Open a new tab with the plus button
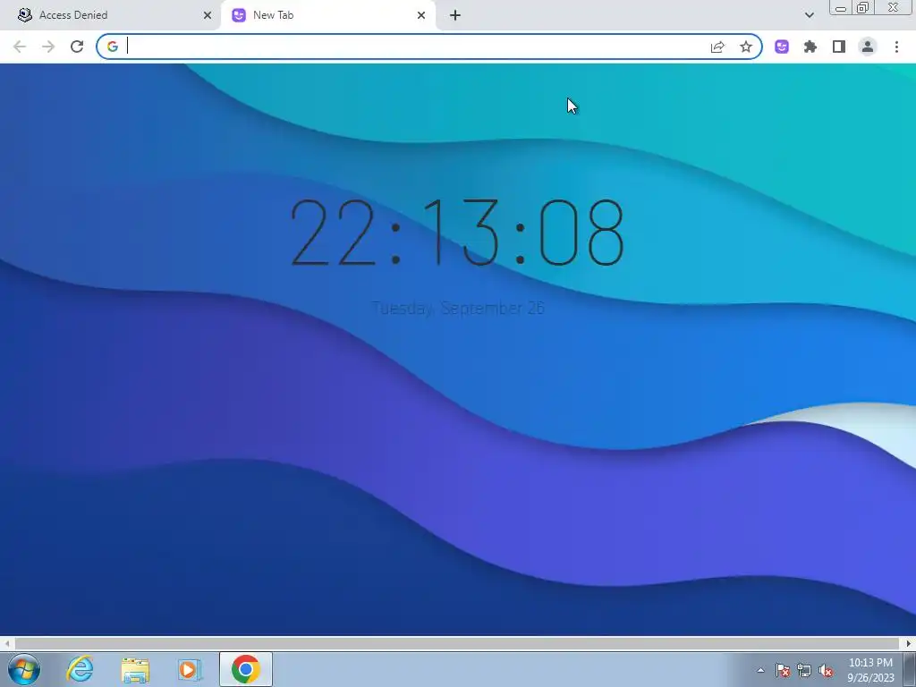This screenshot has height=687, width=916. tap(455, 15)
